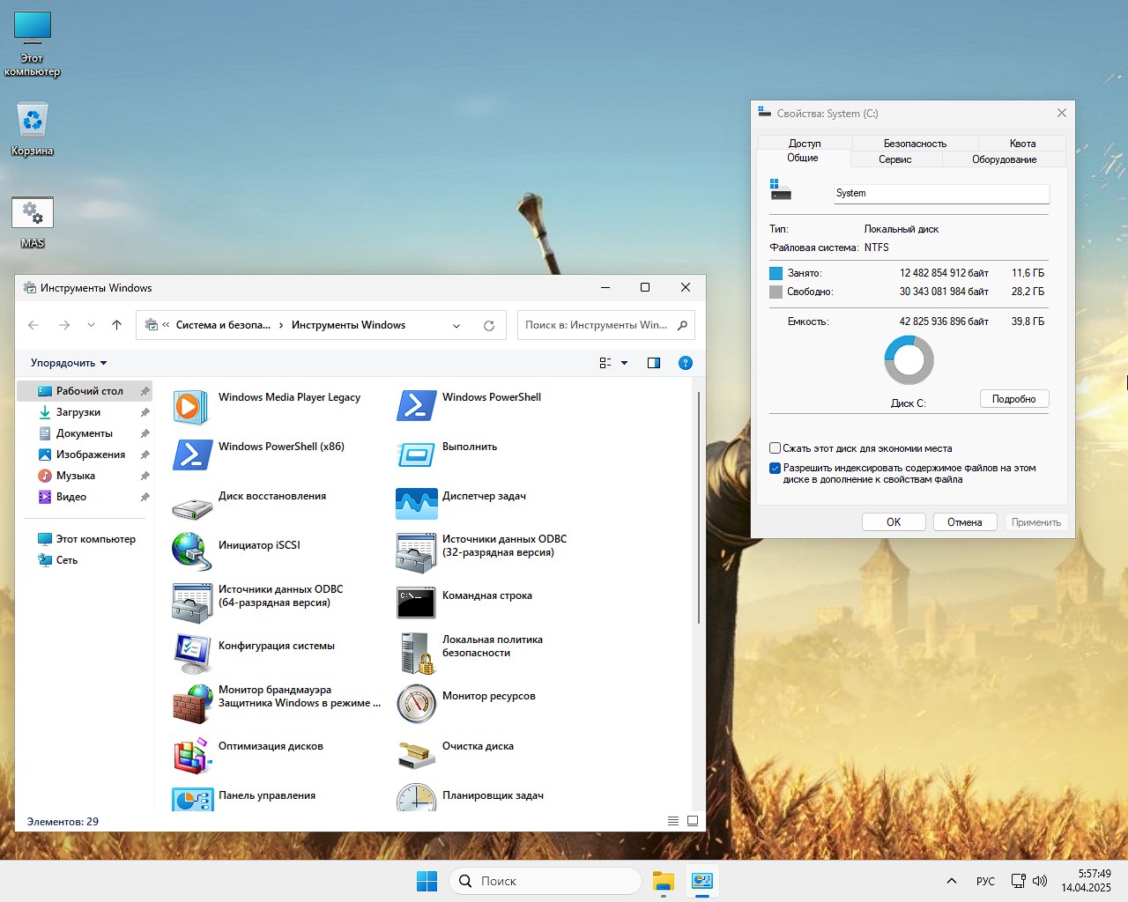Open Источники данных ODBC 64-разрядная icon
The height and width of the screenshot is (902, 1128).
click(192, 603)
